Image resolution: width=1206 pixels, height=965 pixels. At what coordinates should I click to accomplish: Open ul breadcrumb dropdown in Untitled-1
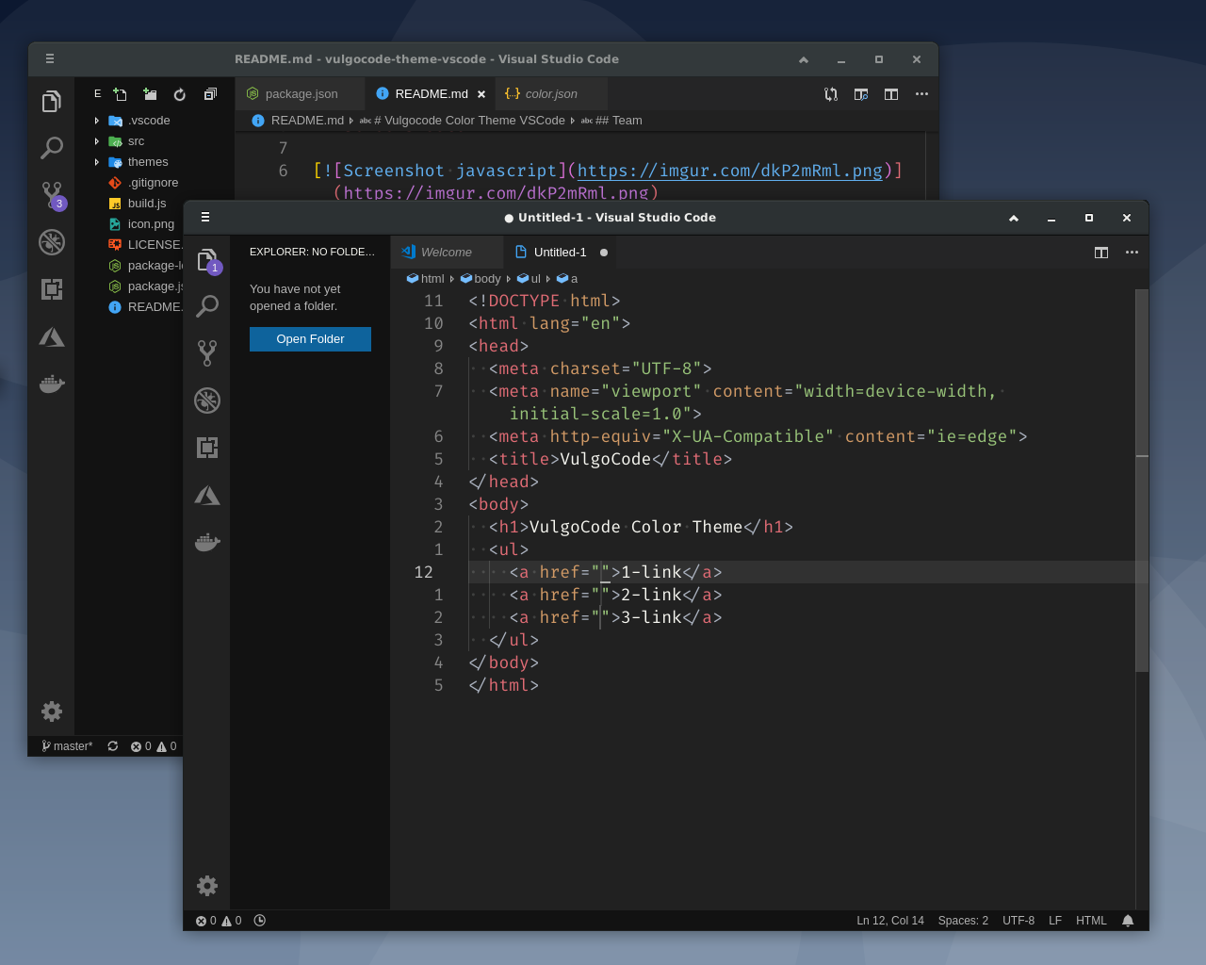pyautogui.click(x=530, y=279)
